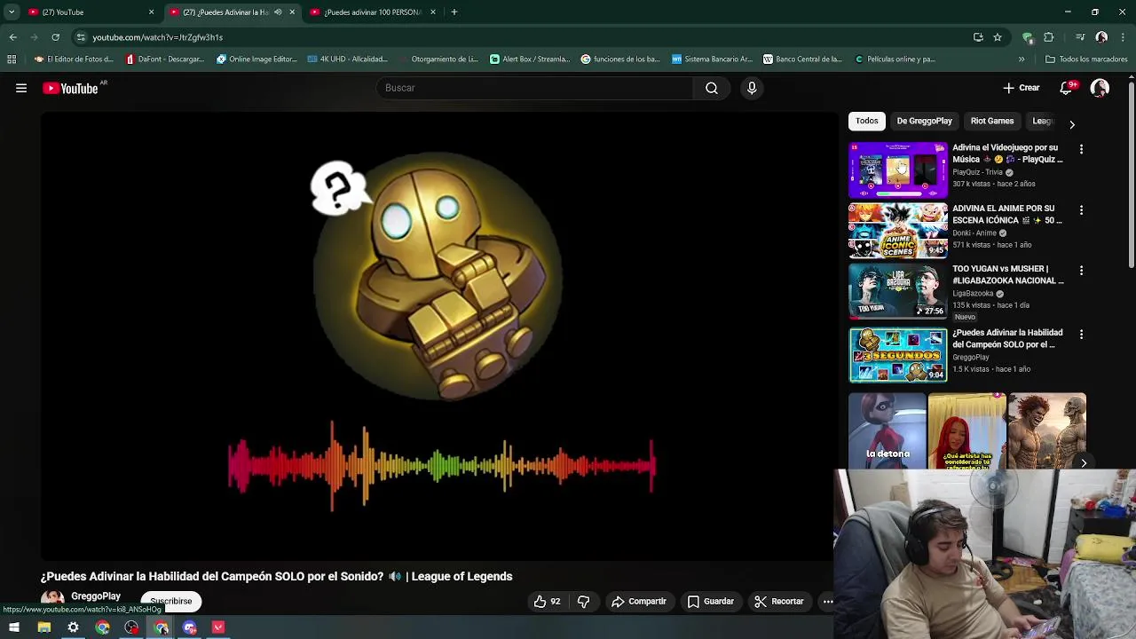This screenshot has height=639, width=1136.
Task: Open options for GreggoPlay suggested video
Action: pos(1081,335)
